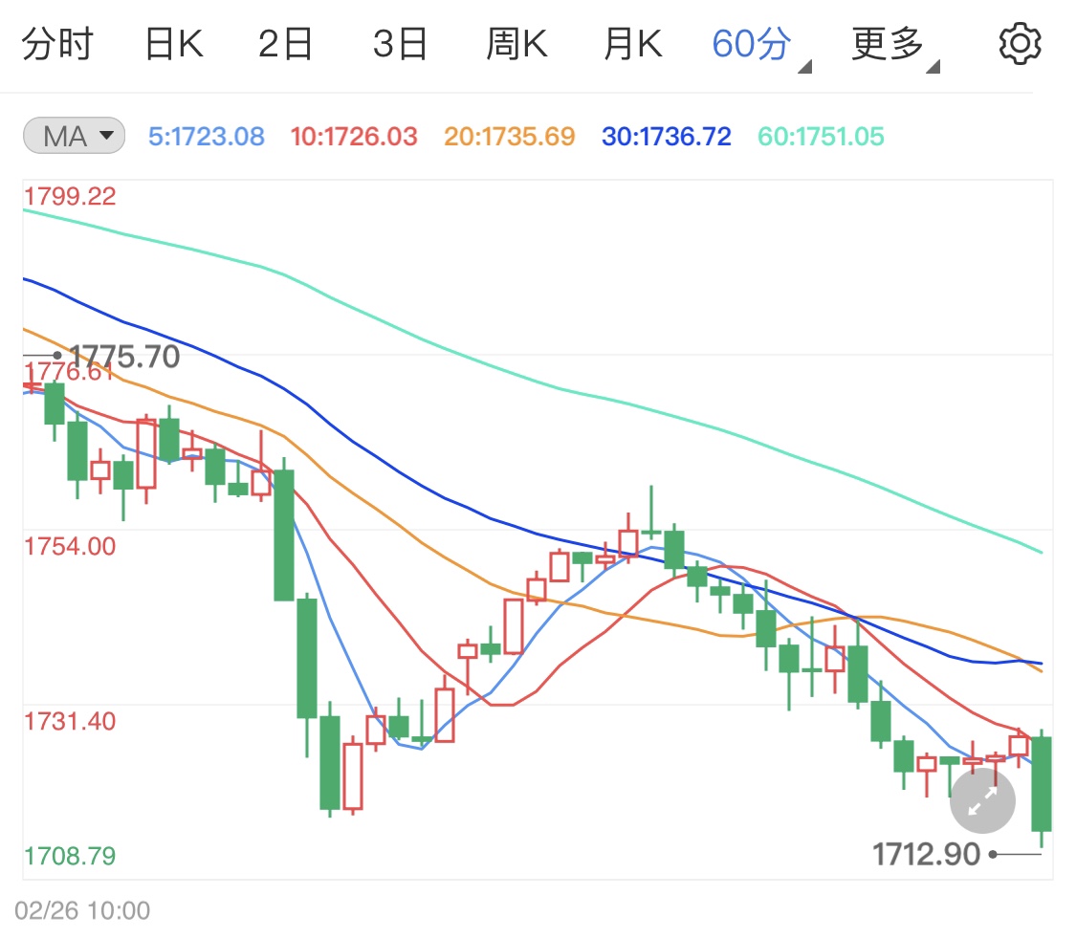Click the 1799.22 top axis label
The image size is (1076, 939).
(x=70, y=196)
